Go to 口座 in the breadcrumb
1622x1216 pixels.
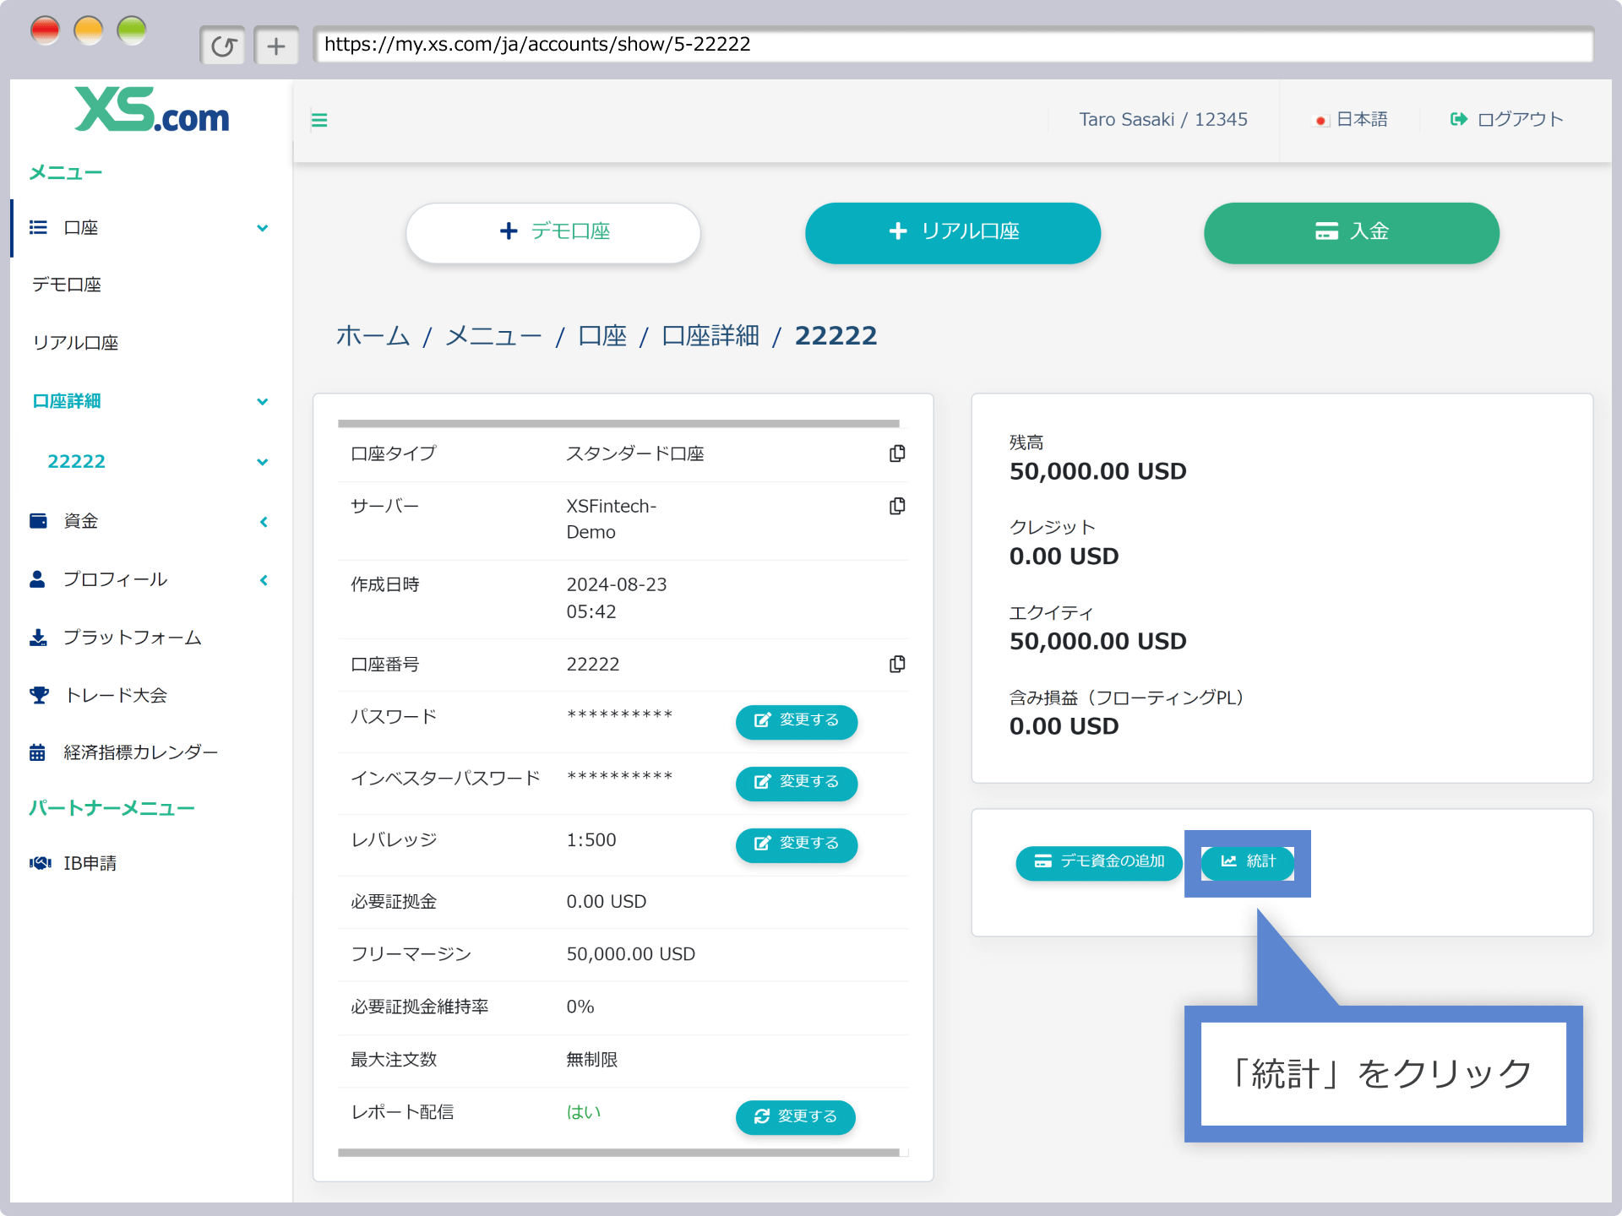click(602, 336)
